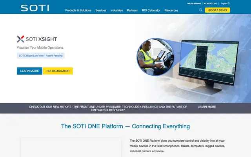This screenshot has width=251, height=157.
Task: Click the SOTI ONE Platform description paragraph
Action: point(177,146)
